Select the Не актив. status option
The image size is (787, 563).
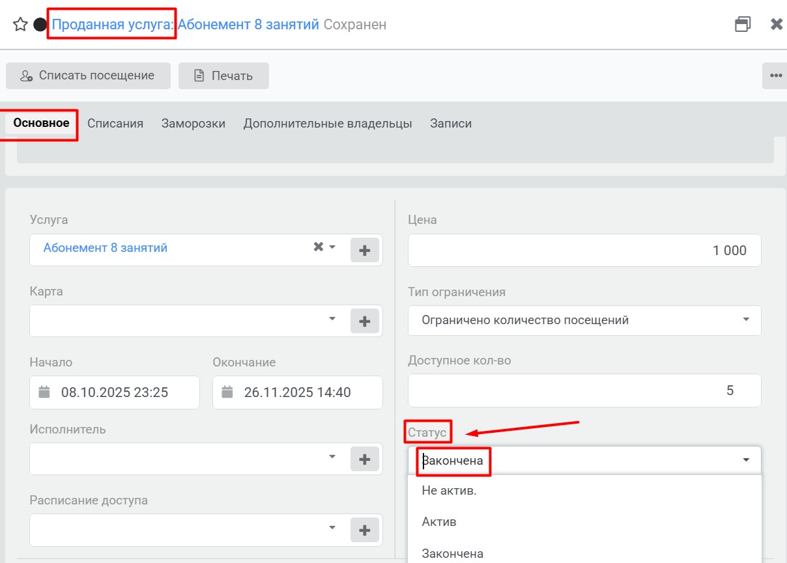[x=584, y=491]
